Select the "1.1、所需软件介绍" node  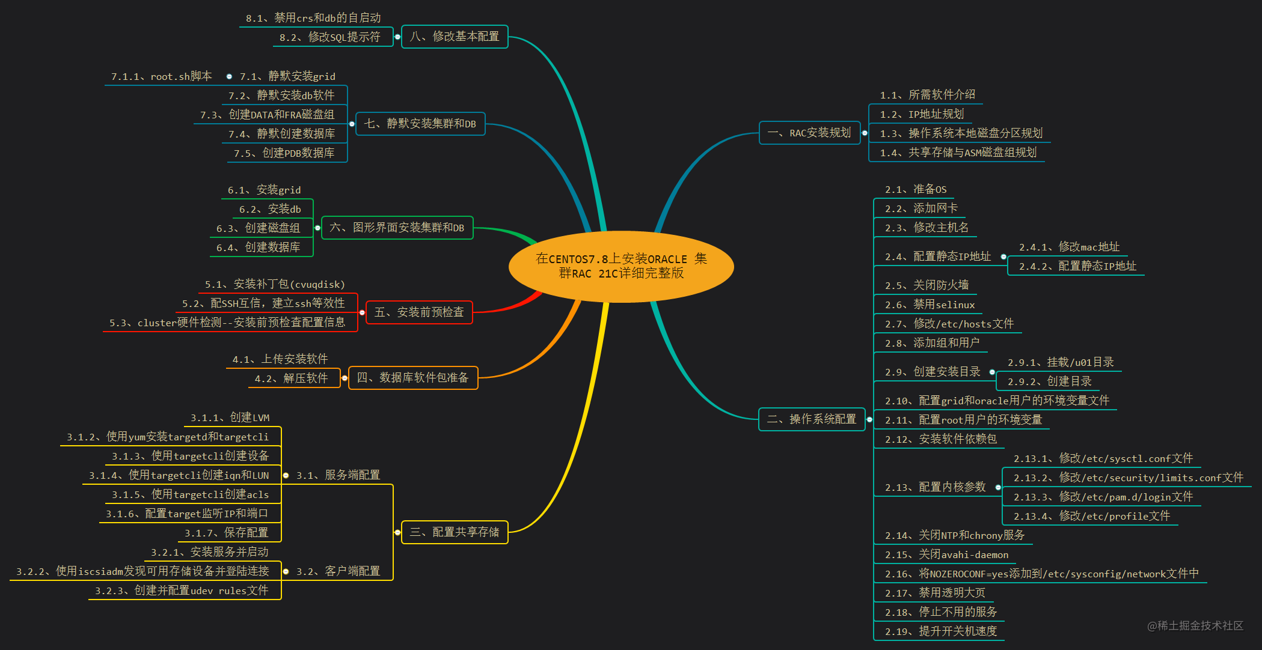(927, 95)
